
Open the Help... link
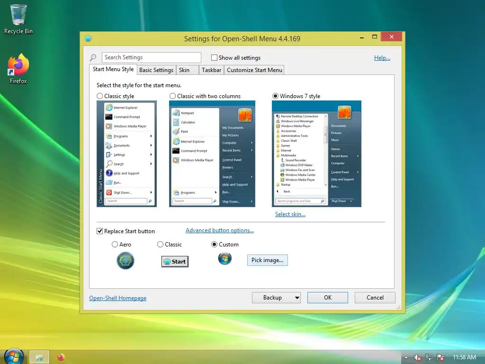coord(382,58)
